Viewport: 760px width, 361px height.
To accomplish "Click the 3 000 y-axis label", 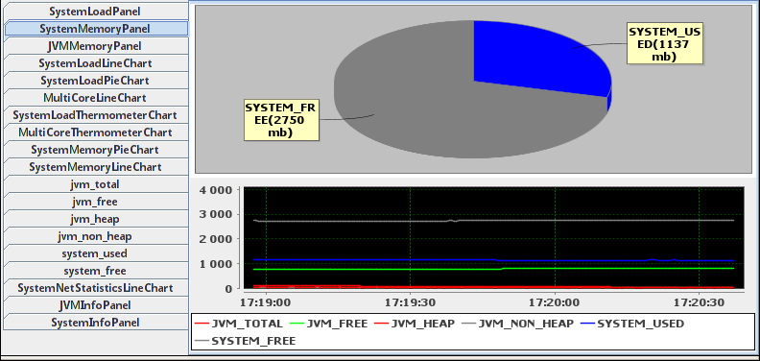I will [215, 214].
